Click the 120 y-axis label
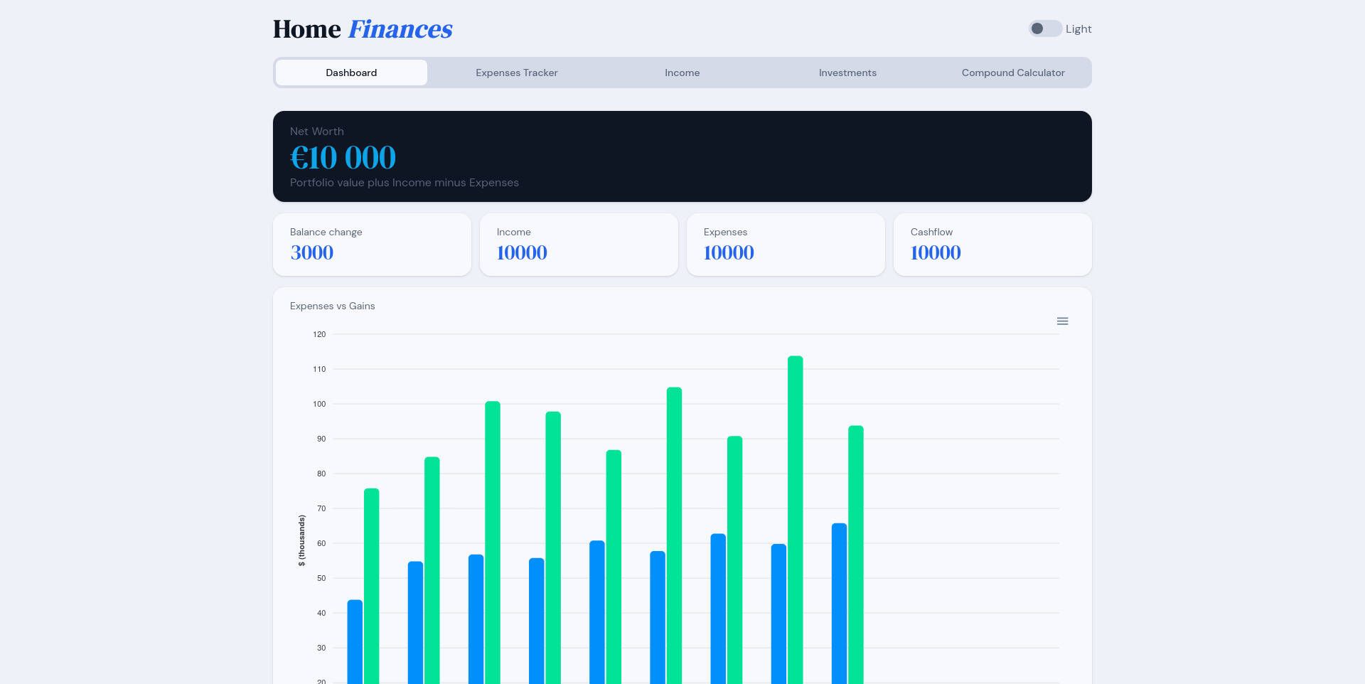This screenshot has height=684, width=1365. pyautogui.click(x=319, y=334)
